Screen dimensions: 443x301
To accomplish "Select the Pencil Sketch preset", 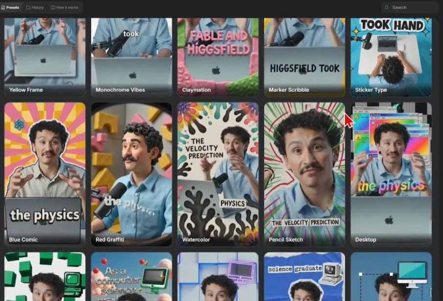I will click(x=305, y=174).
